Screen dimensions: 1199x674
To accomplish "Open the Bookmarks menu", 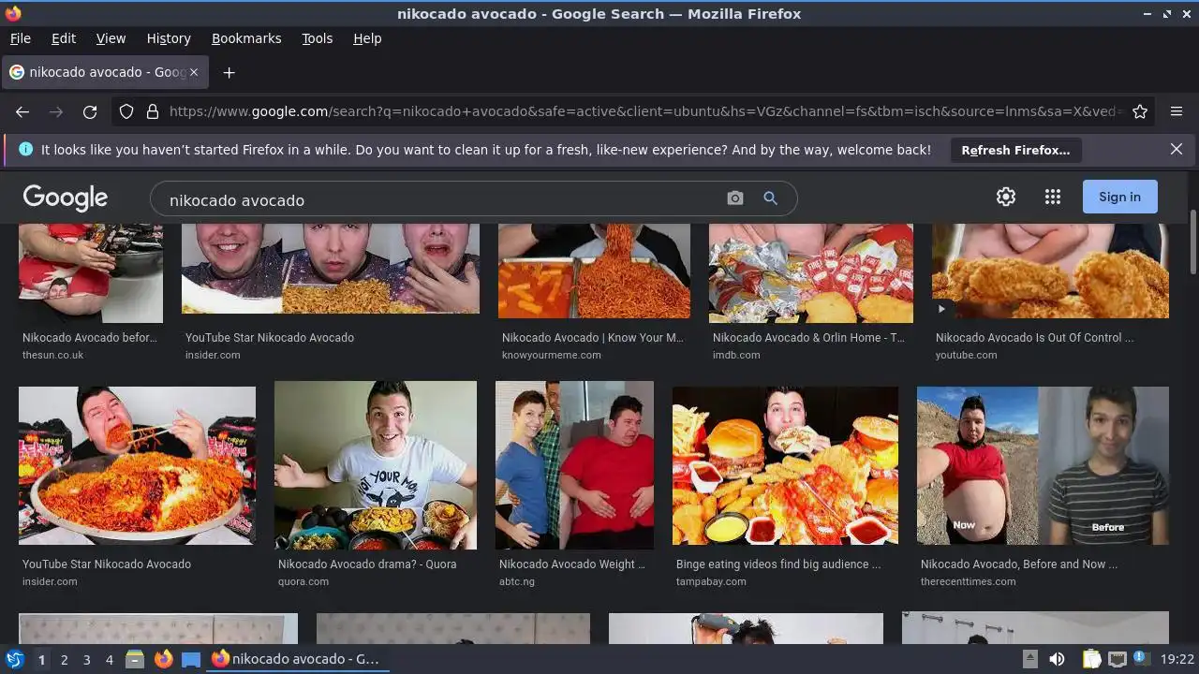I will pos(246,38).
